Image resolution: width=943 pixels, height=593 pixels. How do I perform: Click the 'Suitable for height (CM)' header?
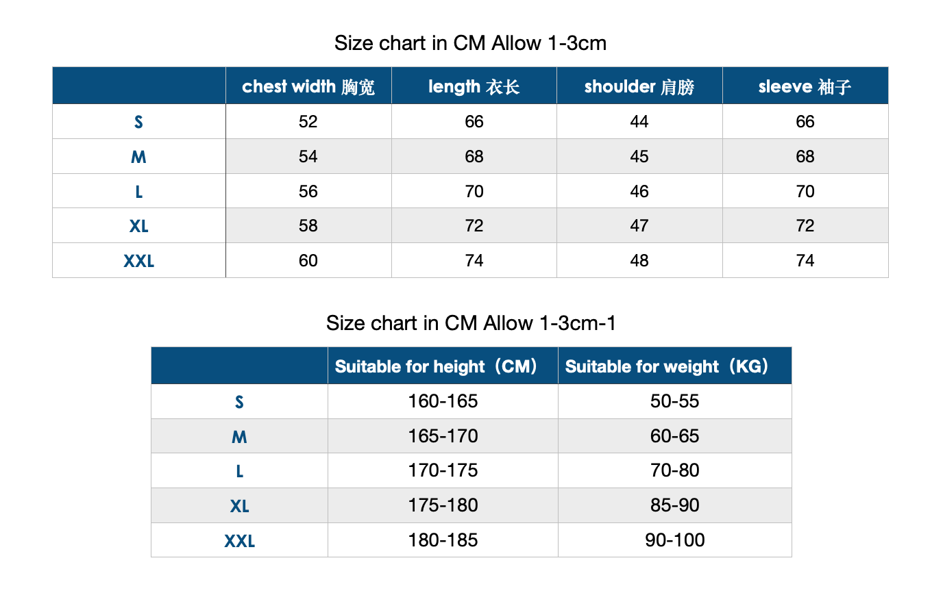[x=443, y=366]
